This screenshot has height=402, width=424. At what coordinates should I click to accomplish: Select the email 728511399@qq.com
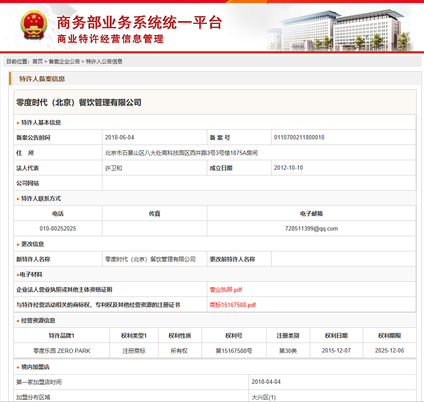point(311,228)
